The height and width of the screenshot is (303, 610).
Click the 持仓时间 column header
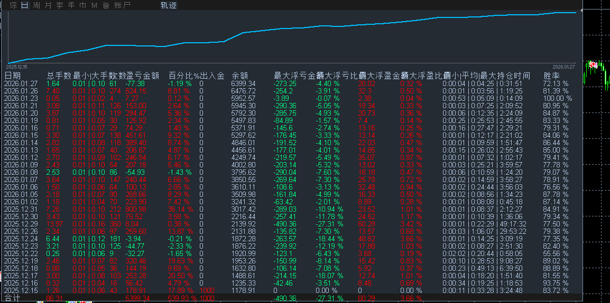pos(513,75)
